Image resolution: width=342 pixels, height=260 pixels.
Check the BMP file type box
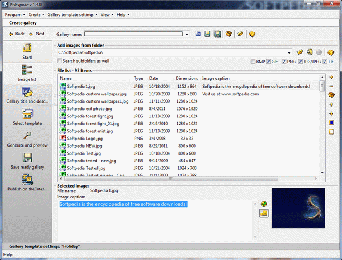(x=253, y=62)
